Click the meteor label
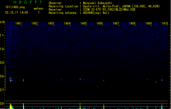Image resolution: width=171 pixels, height=109 pixels. (39, 8)
